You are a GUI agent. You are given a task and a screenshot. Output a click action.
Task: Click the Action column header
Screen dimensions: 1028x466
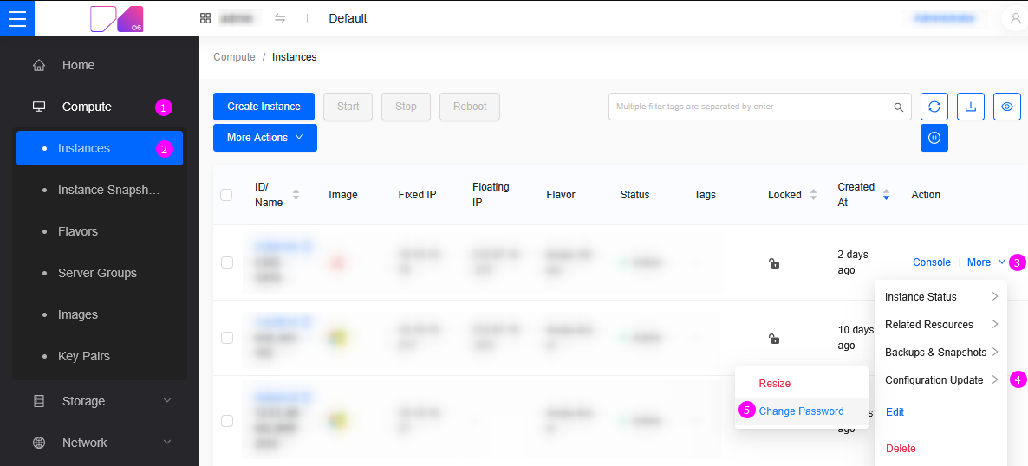[x=926, y=195]
